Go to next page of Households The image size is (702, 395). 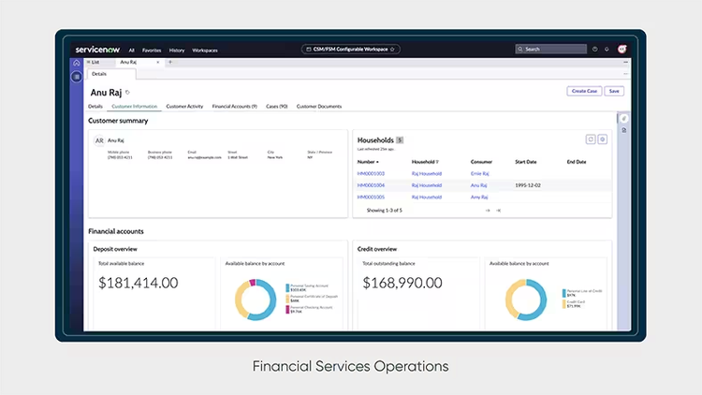pyautogui.click(x=488, y=211)
